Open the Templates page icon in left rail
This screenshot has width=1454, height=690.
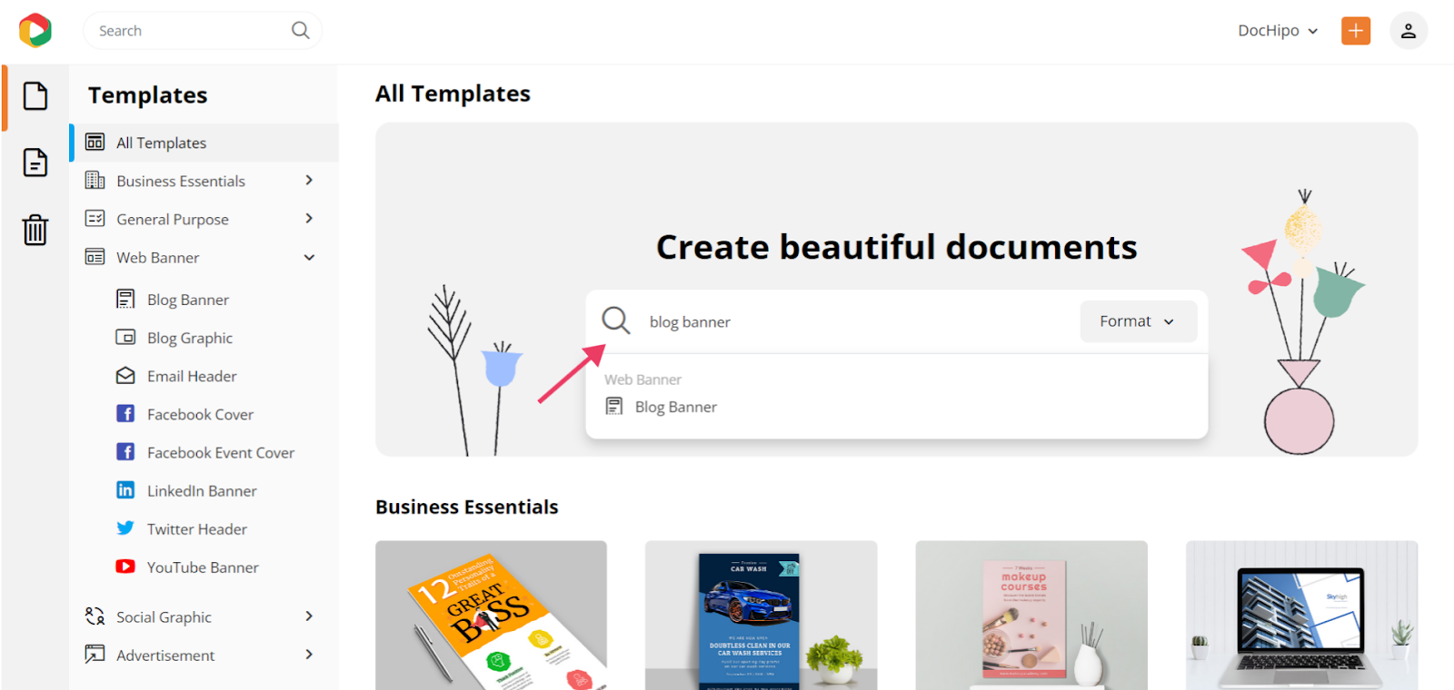[35, 96]
